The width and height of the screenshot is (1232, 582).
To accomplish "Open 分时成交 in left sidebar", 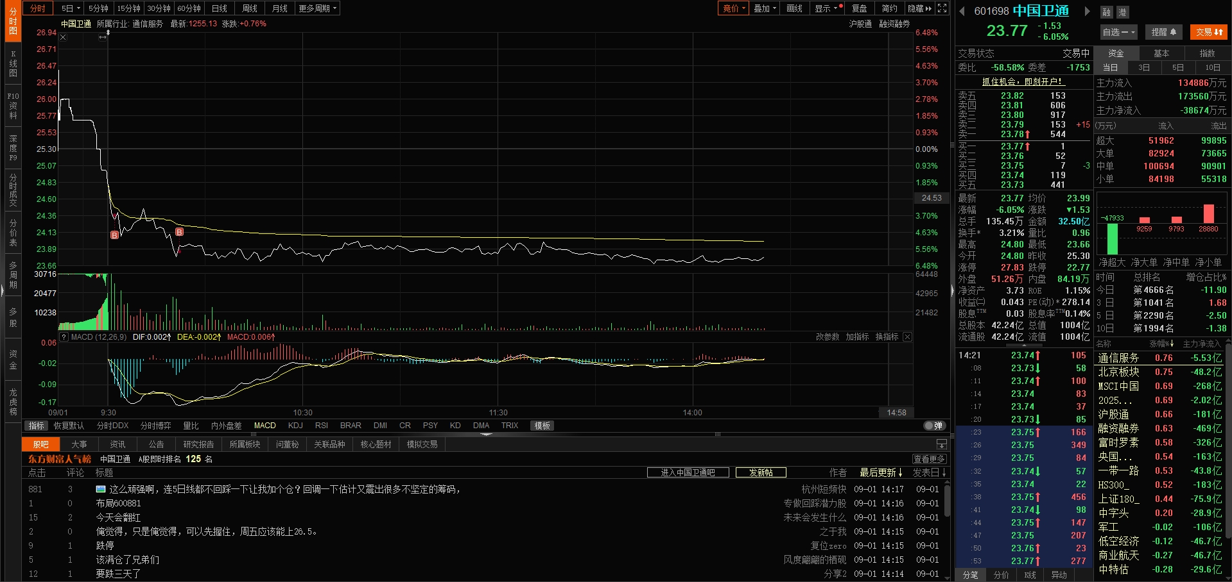I will click(x=13, y=190).
